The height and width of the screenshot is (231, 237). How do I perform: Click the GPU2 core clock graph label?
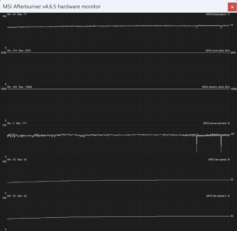tap(218, 51)
